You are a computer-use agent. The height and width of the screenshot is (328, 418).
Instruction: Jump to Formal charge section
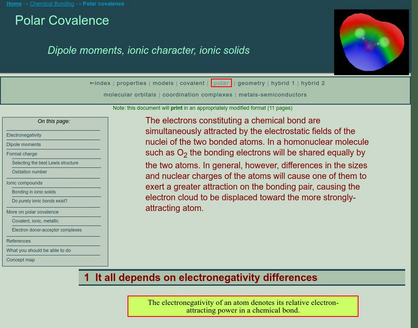(21, 154)
